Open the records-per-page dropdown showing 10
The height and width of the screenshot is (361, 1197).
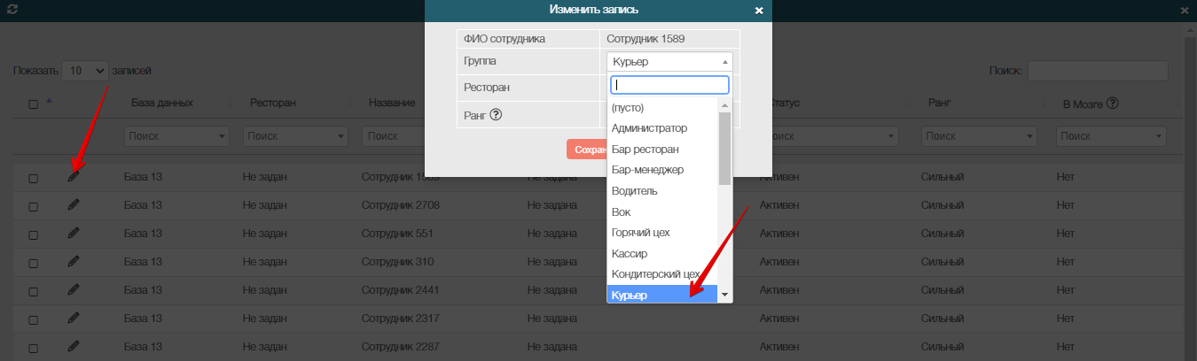tap(87, 70)
